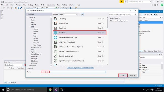The width and height of the screenshot is (164, 92).
Task: Open the Sort by Default dropdown
Action: pyautogui.click(x=68, y=15)
